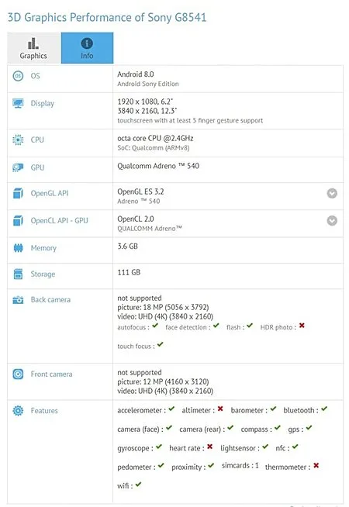Click the Back camera icon
This screenshot has height=507, width=349.
point(18,300)
